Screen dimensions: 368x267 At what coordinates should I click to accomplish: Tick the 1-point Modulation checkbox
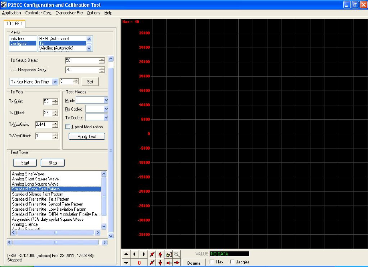[68, 127]
